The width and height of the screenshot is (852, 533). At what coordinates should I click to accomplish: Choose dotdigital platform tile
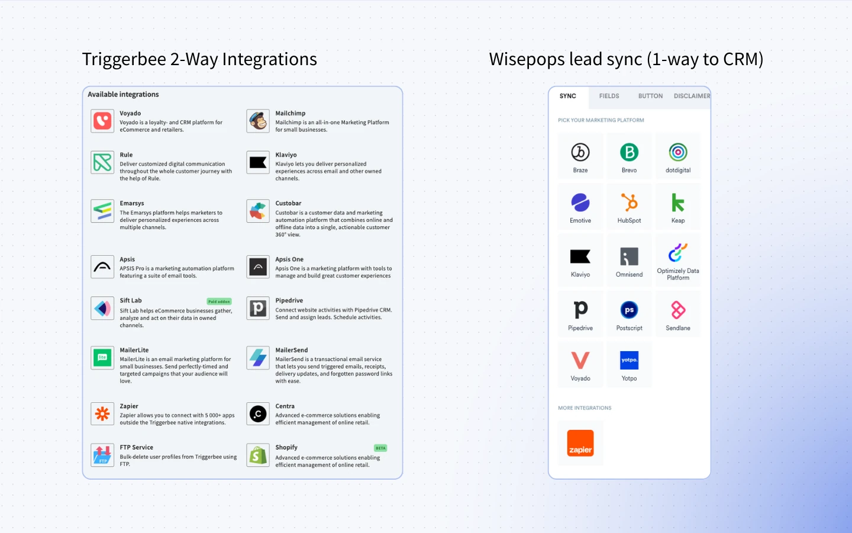pos(678,156)
